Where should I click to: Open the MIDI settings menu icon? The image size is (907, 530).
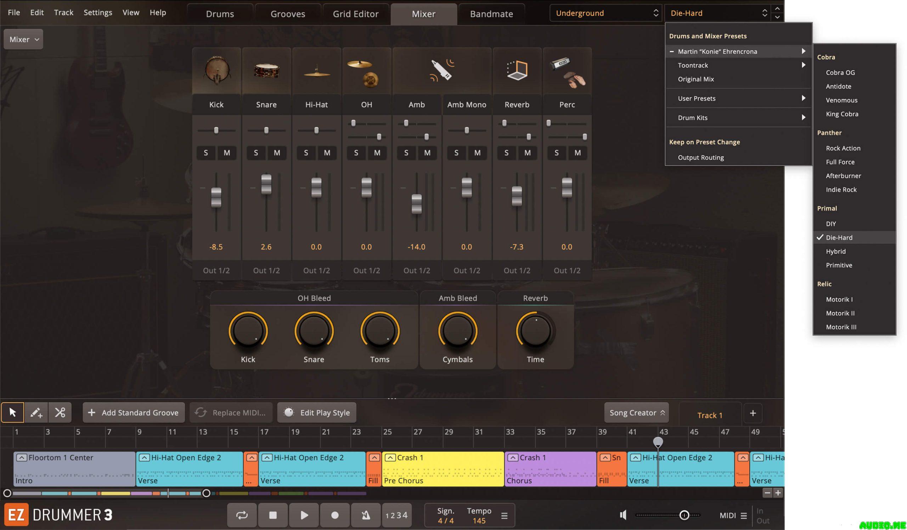click(744, 515)
